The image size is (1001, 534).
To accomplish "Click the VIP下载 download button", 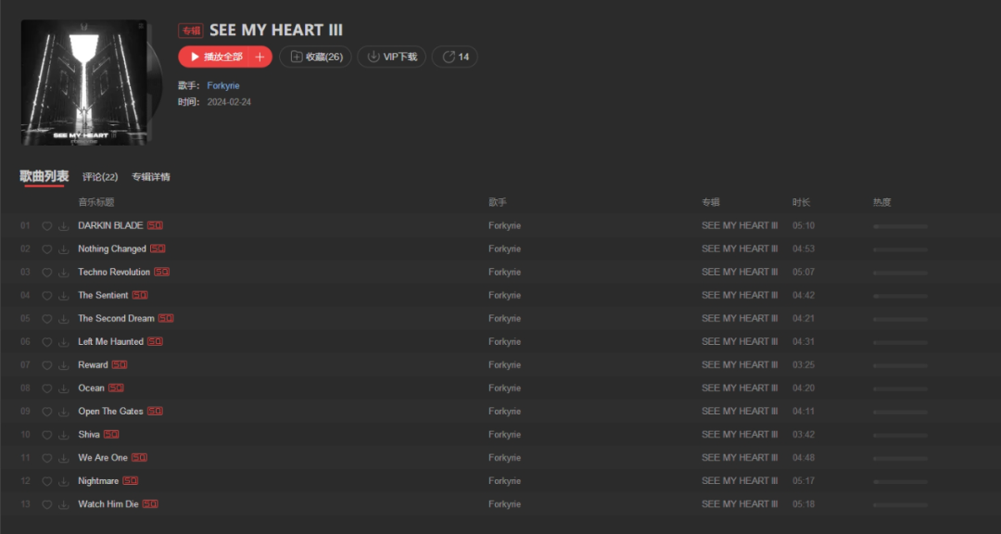I will pyautogui.click(x=391, y=57).
